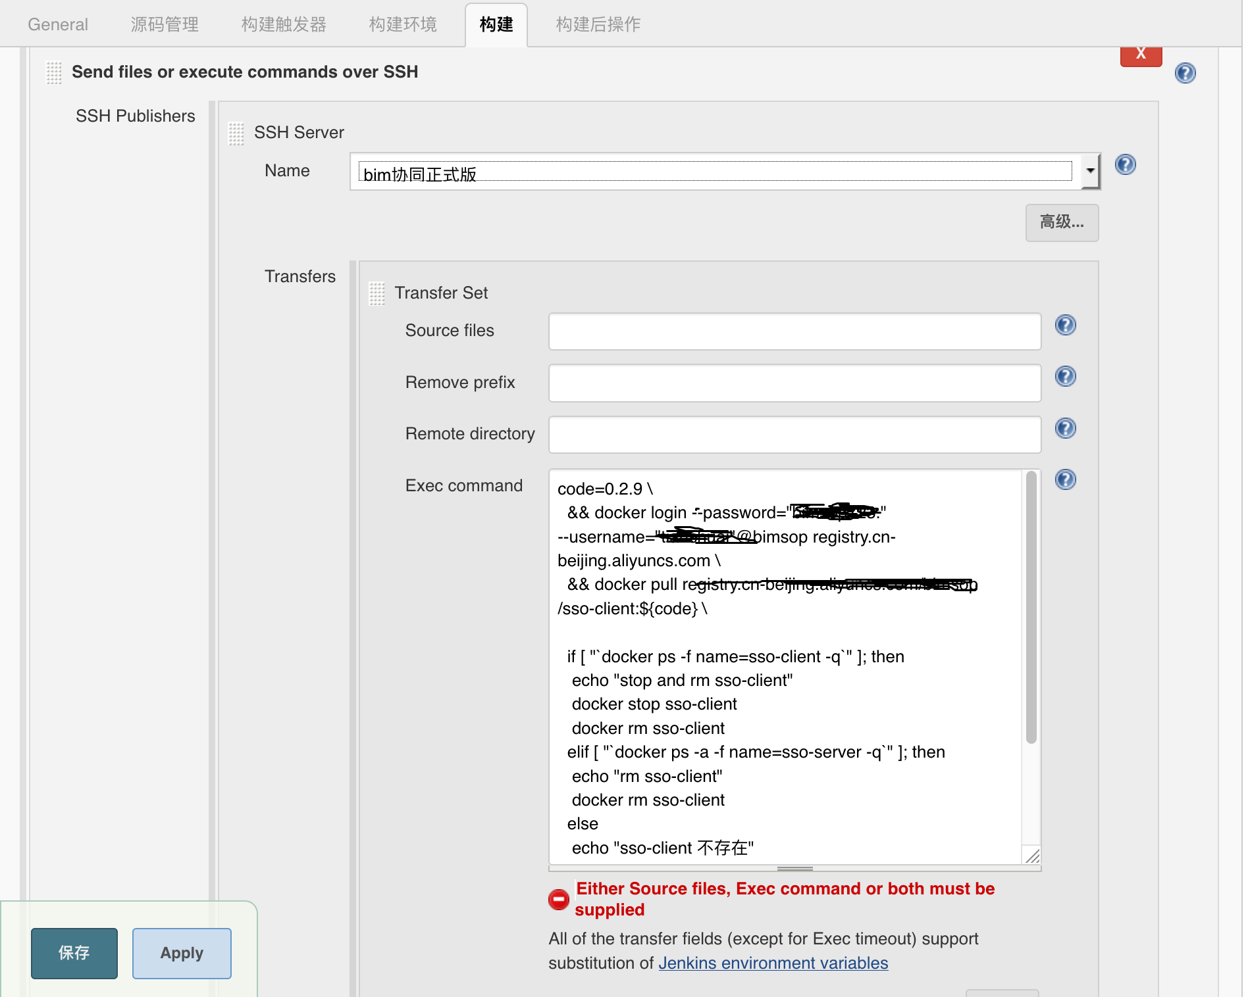Click the 'SSH Publishers' label
This screenshot has width=1248, height=997.
click(135, 116)
